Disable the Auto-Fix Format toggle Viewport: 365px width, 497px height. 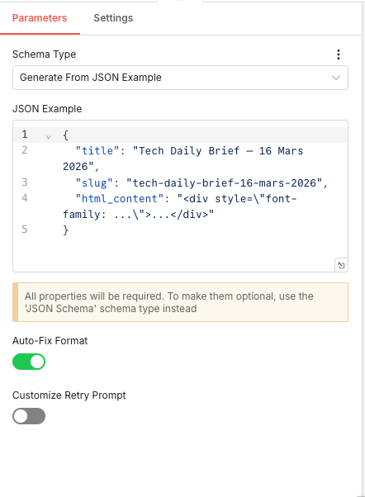tap(29, 362)
